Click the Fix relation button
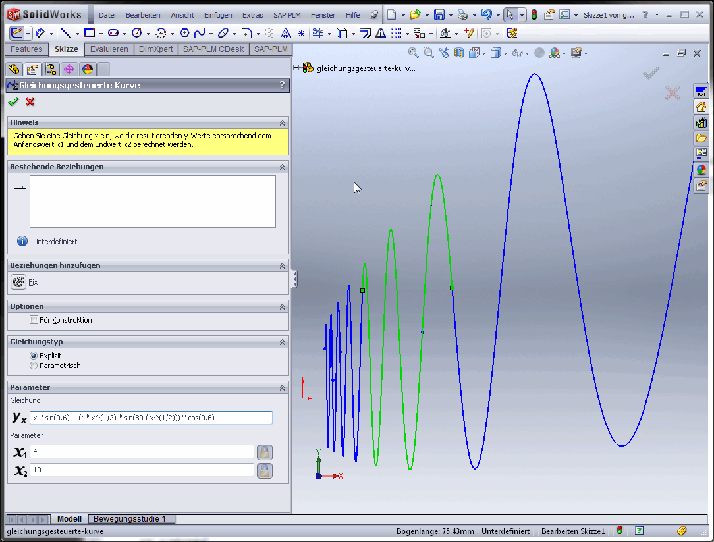Viewport: 714px width, 542px height. click(x=18, y=282)
